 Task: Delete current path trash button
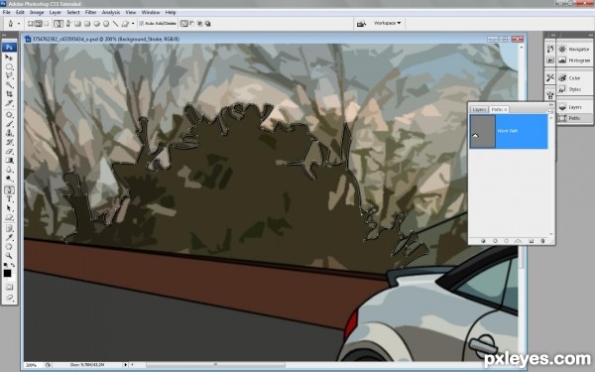[542, 241]
